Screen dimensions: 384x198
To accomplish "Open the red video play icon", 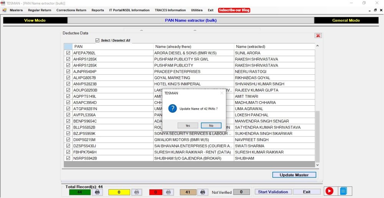I will (329, 191).
